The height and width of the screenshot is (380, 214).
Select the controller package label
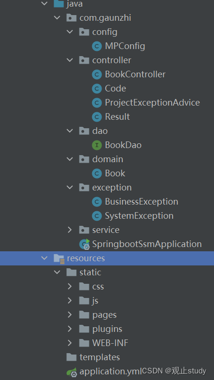112,60
